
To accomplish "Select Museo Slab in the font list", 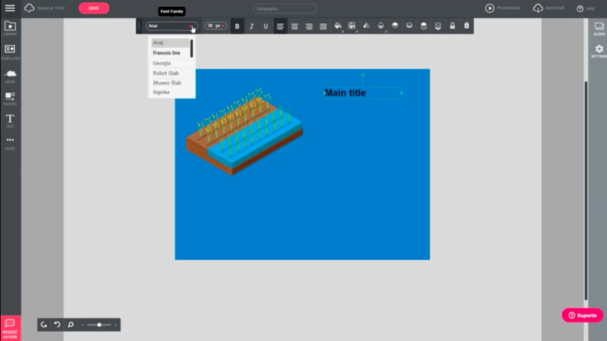I will 167,82.
